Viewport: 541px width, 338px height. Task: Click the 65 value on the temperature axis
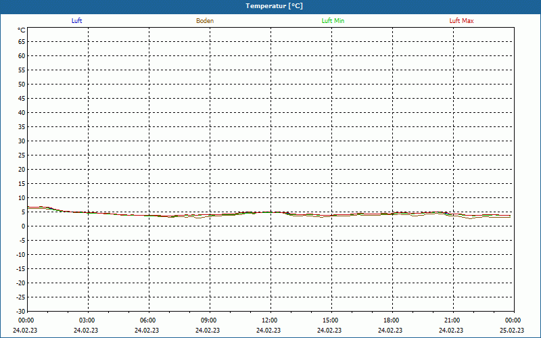(x=22, y=42)
